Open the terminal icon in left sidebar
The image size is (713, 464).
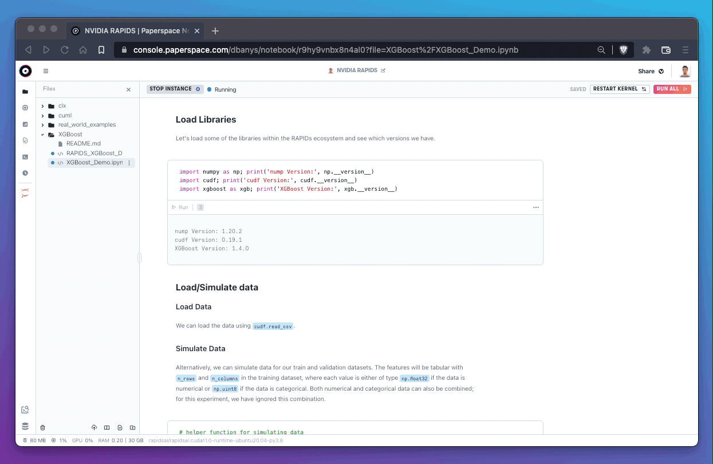pos(25,156)
